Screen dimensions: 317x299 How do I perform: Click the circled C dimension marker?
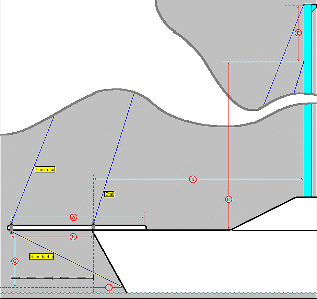(228, 200)
